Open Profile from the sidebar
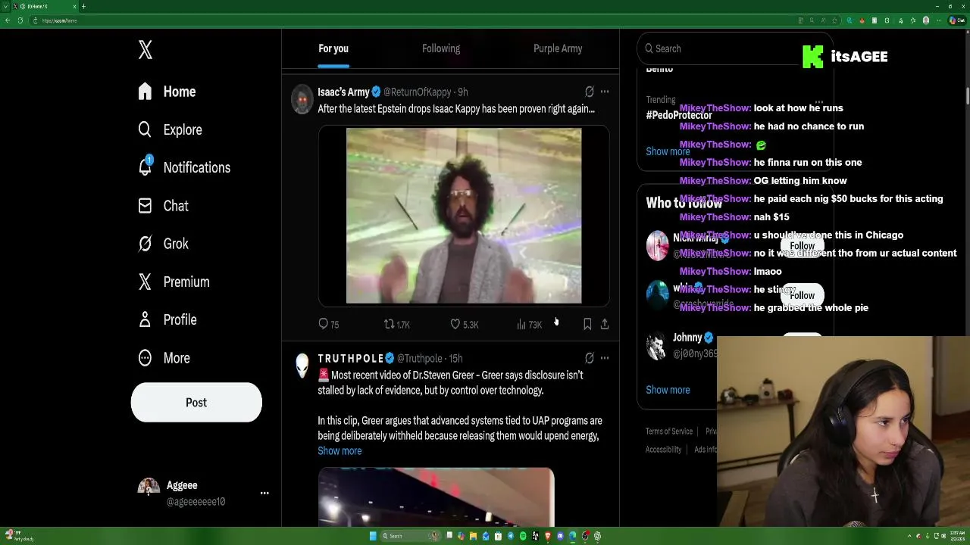Image resolution: width=970 pixels, height=545 pixels. click(x=167, y=319)
